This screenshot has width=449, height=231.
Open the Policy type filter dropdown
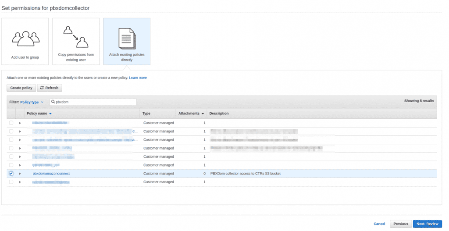(32, 102)
